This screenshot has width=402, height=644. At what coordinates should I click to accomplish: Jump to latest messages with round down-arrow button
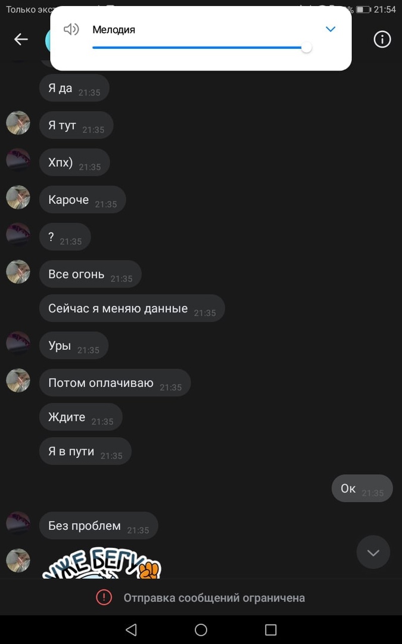(x=373, y=552)
